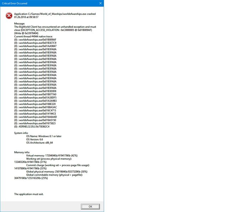Viewport: 248px width, 212px height.
Task: Click the EXCEPTION_ACCESS_VIOLATION text line
Action: 53,30
